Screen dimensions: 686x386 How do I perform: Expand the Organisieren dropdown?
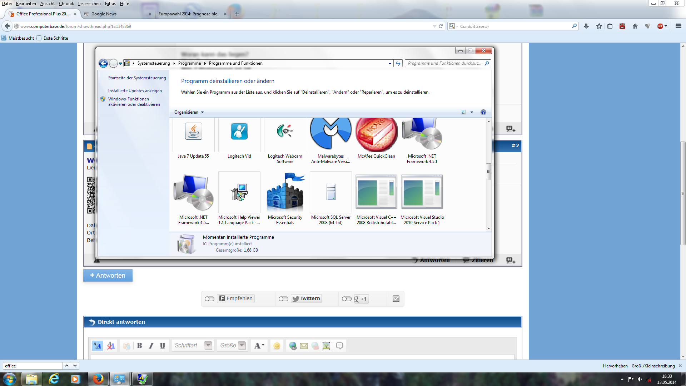pos(189,112)
